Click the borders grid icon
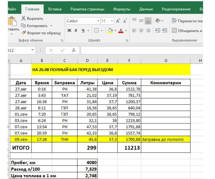The height and width of the screenshot is (179, 215). 96,30
